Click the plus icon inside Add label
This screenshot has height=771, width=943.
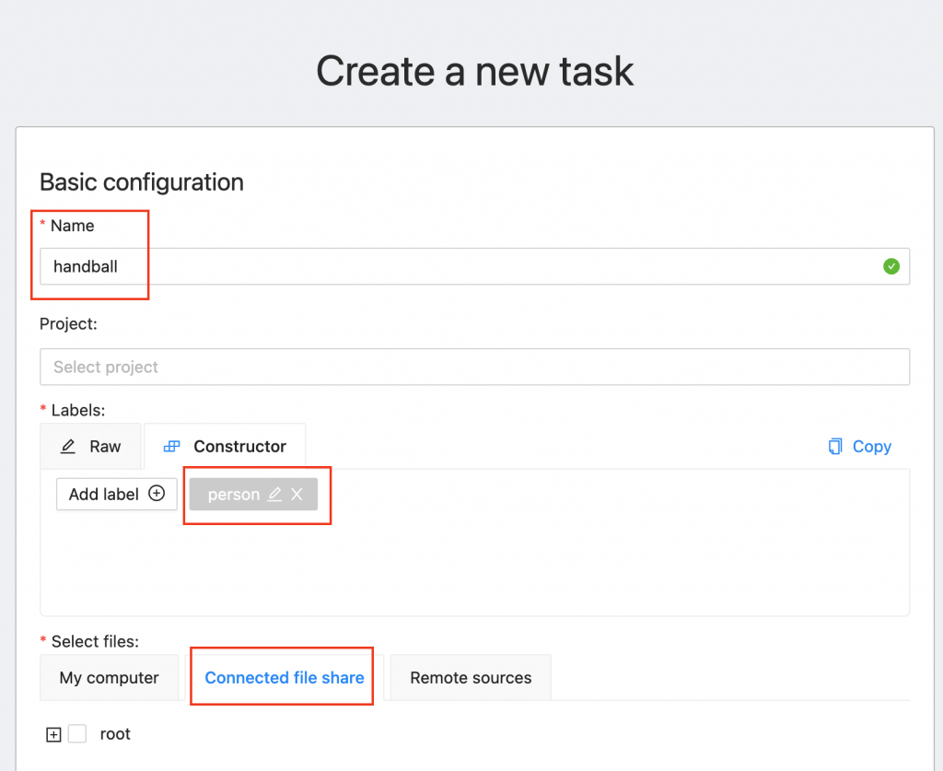coord(158,494)
